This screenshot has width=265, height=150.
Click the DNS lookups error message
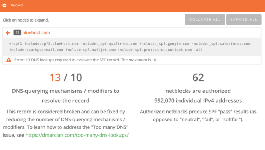[86, 60]
